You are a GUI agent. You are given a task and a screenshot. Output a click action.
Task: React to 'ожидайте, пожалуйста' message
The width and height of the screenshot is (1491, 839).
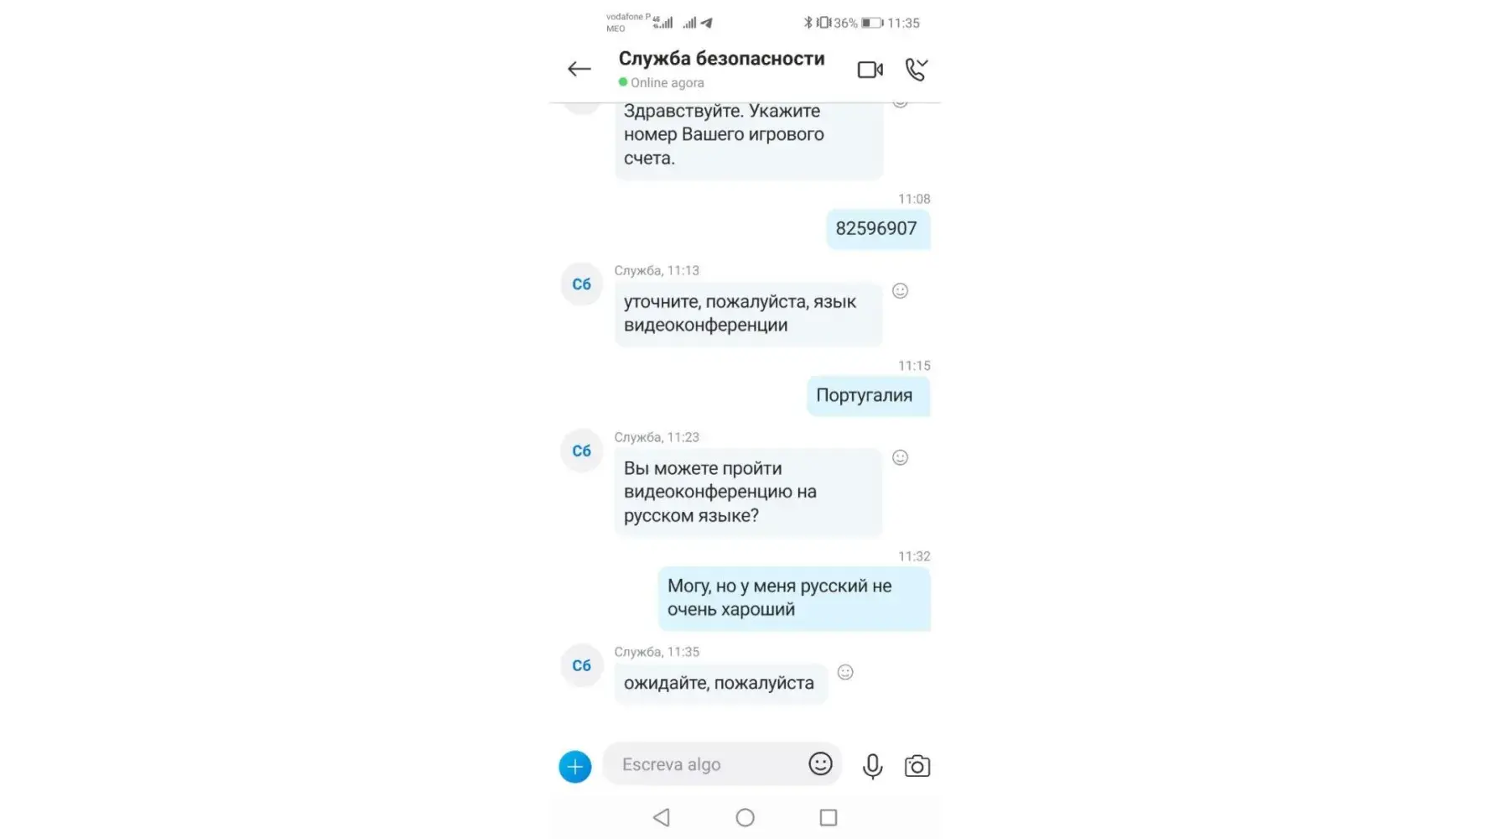[845, 672]
